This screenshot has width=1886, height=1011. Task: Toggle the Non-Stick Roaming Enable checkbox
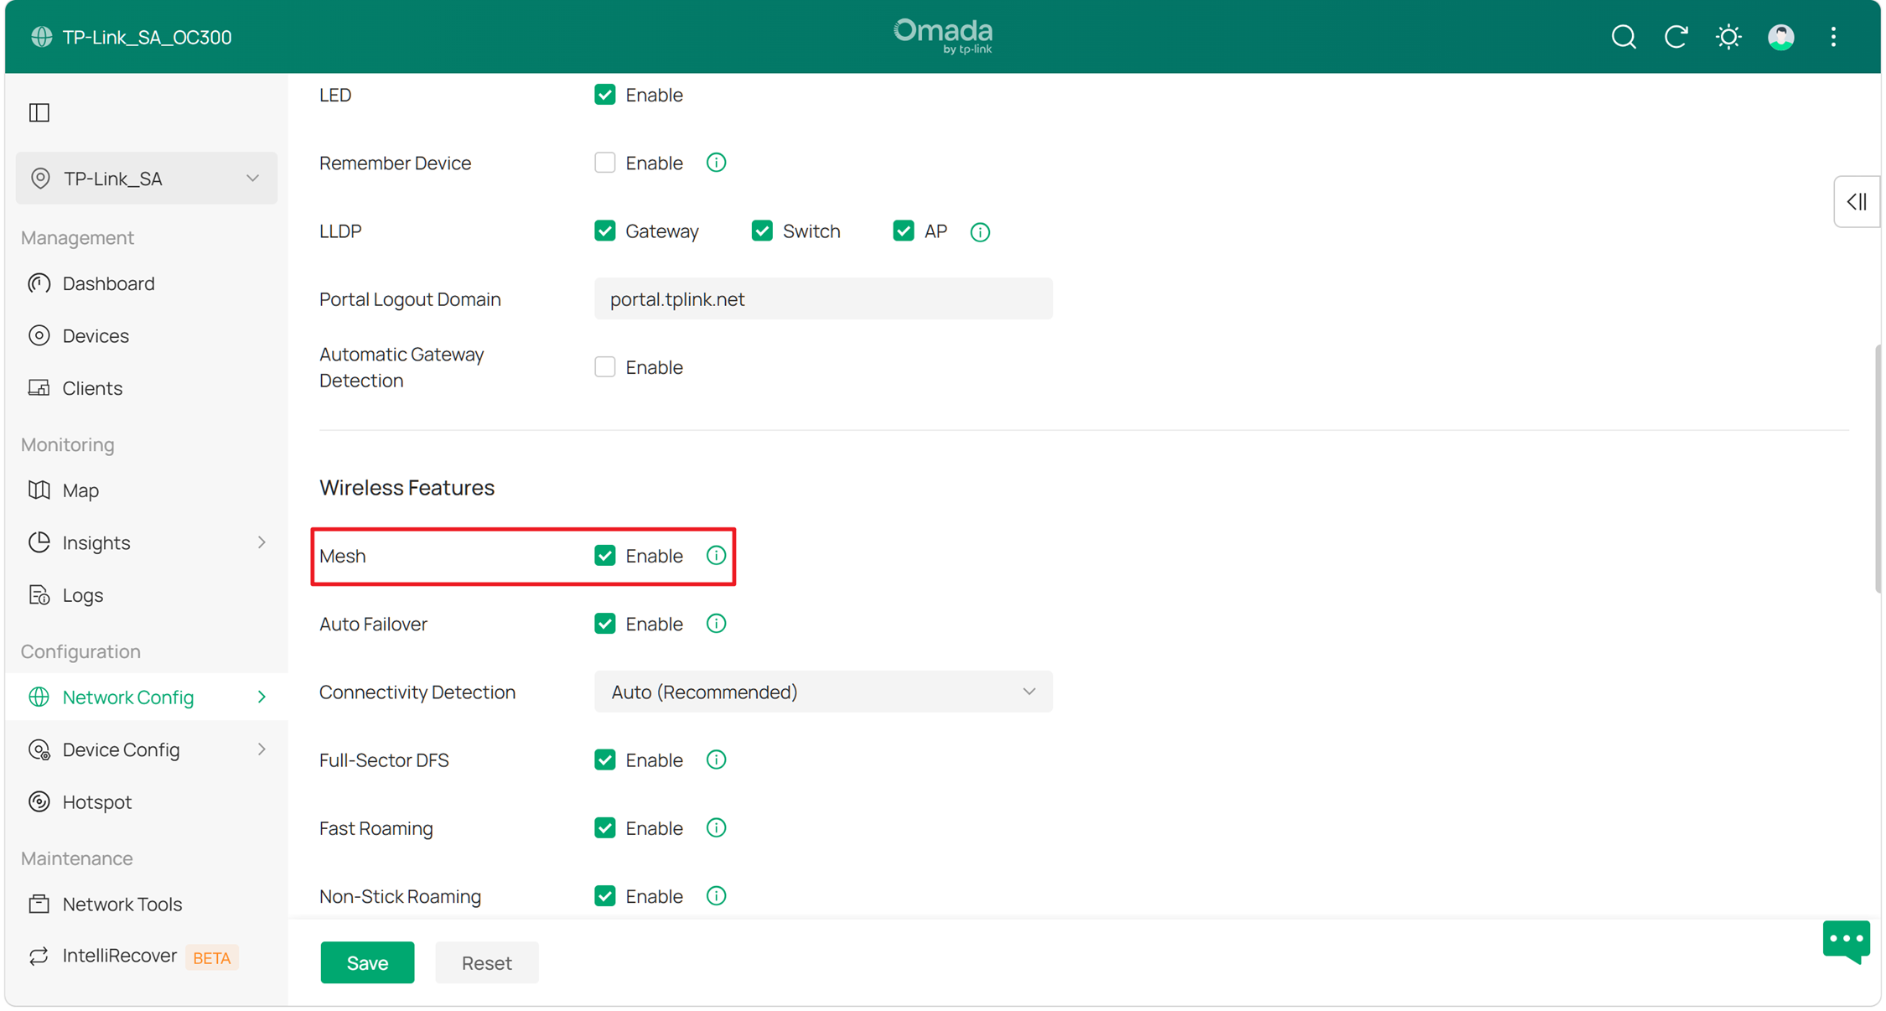coord(605,896)
